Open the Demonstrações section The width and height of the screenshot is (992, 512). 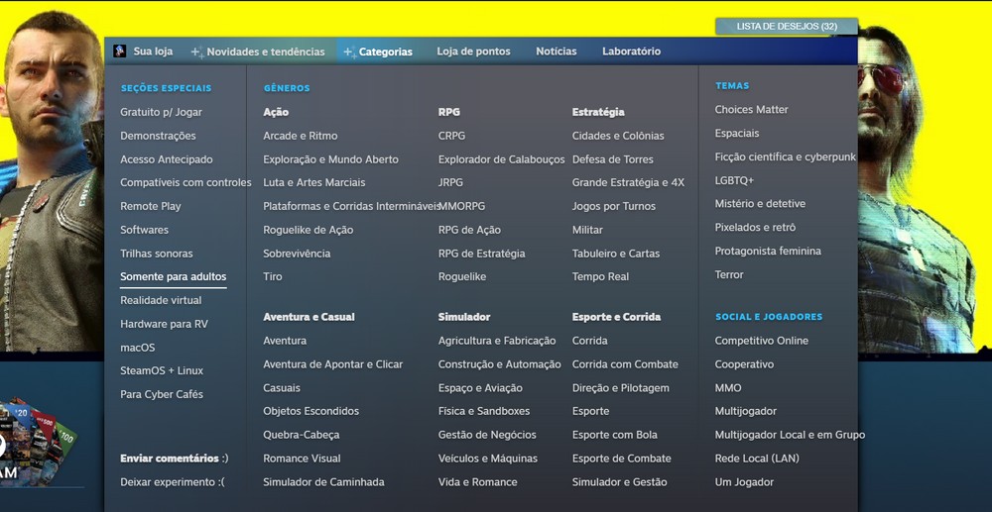click(x=158, y=136)
